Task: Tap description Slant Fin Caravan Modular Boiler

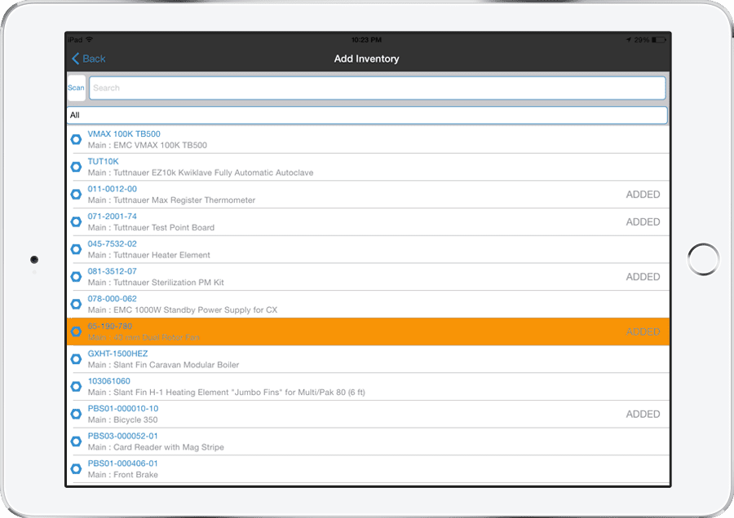Action: [163, 365]
